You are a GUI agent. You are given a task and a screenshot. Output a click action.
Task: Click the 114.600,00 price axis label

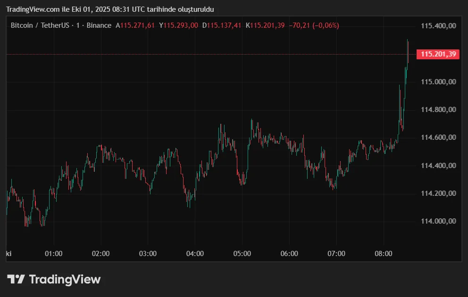tap(438, 137)
